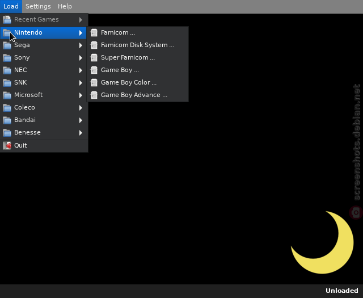Image resolution: width=363 pixels, height=298 pixels.
Task: Choose Famicom ... from Nintendo submenu
Action: [137, 33]
